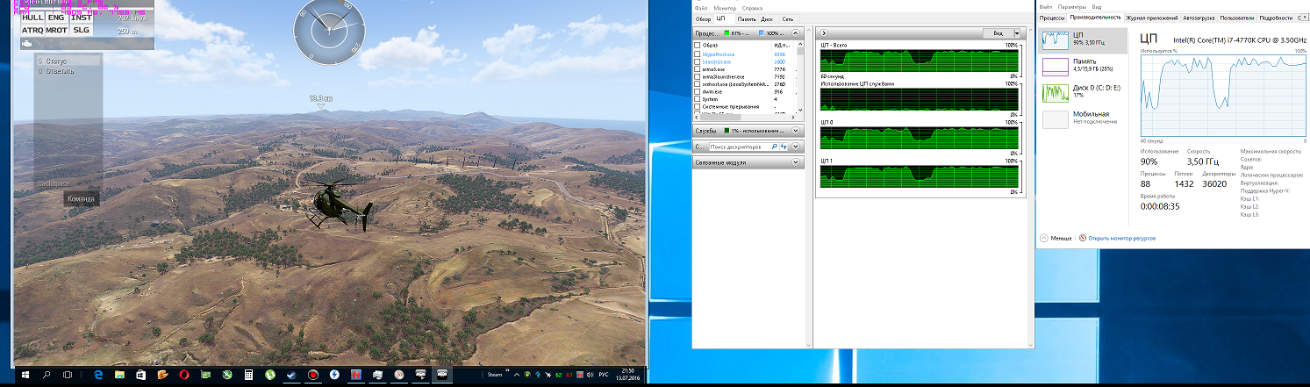Expand the descriptors search section chevron
The height and width of the screenshot is (387, 1310).
pyautogui.click(x=796, y=147)
